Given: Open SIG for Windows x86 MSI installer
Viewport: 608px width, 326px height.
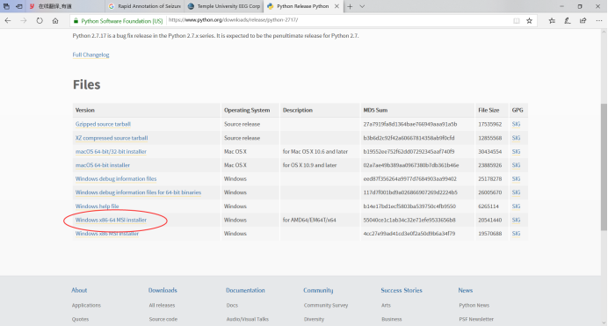Looking at the screenshot, I should (x=516, y=234).
